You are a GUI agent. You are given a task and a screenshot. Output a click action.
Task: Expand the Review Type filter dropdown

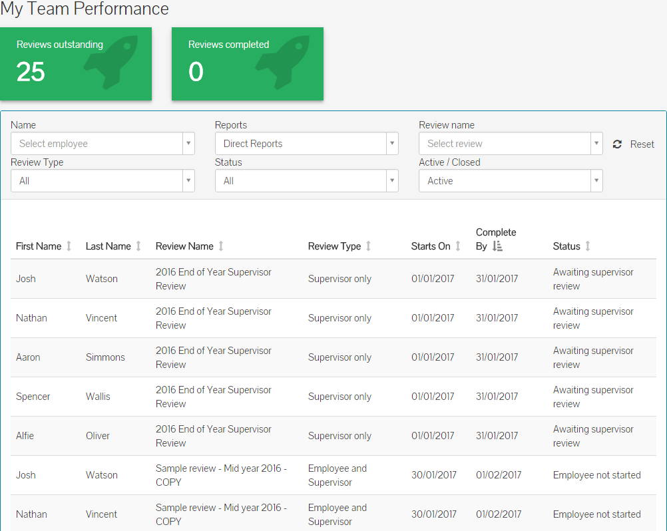pos(103,181)
